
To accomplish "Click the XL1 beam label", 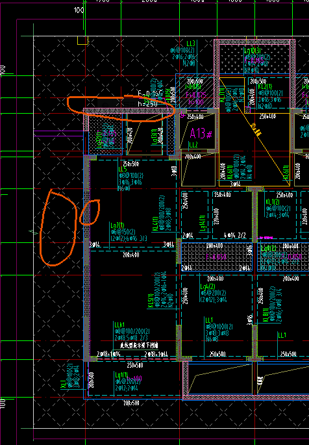I will (64, 385).
